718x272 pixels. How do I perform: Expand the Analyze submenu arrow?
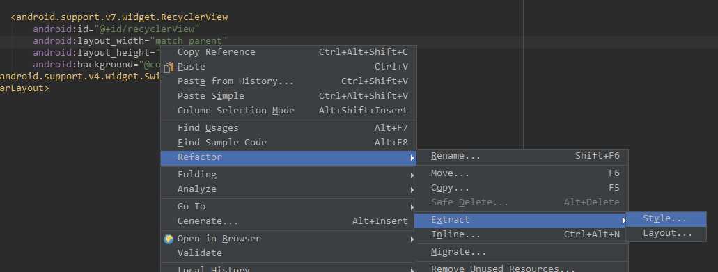[x=412, y=189]
